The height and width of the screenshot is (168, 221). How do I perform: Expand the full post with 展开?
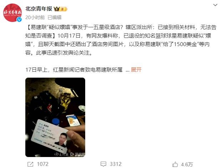pyautogui.click(x=136, y=69)
